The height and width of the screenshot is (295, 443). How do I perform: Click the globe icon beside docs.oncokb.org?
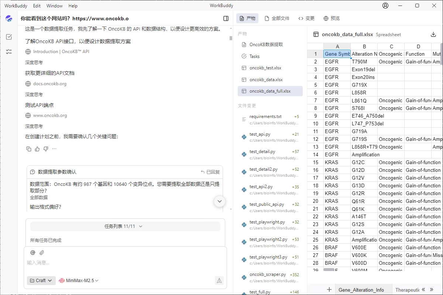28,84
